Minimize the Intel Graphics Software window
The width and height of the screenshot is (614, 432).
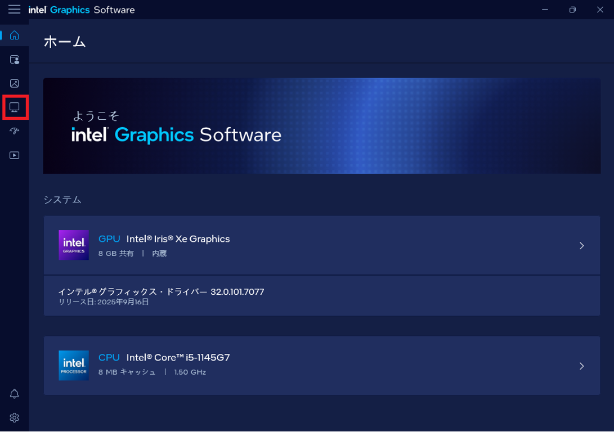(x=545, y=10)
